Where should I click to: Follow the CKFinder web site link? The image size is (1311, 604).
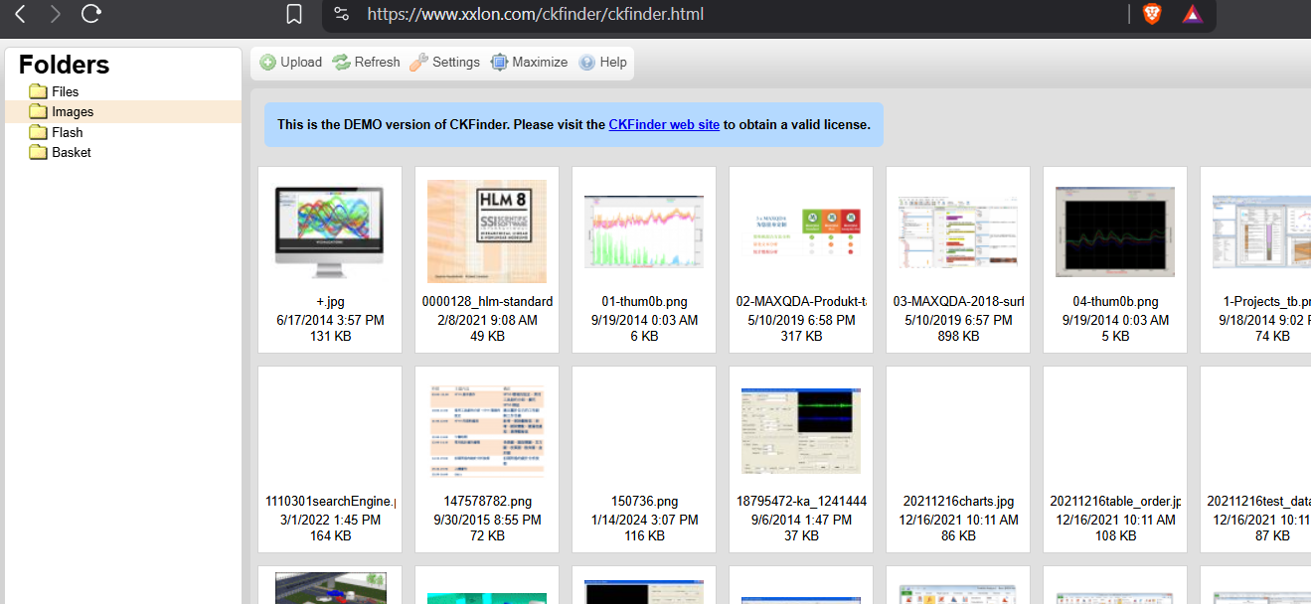[x=664, y=125]
